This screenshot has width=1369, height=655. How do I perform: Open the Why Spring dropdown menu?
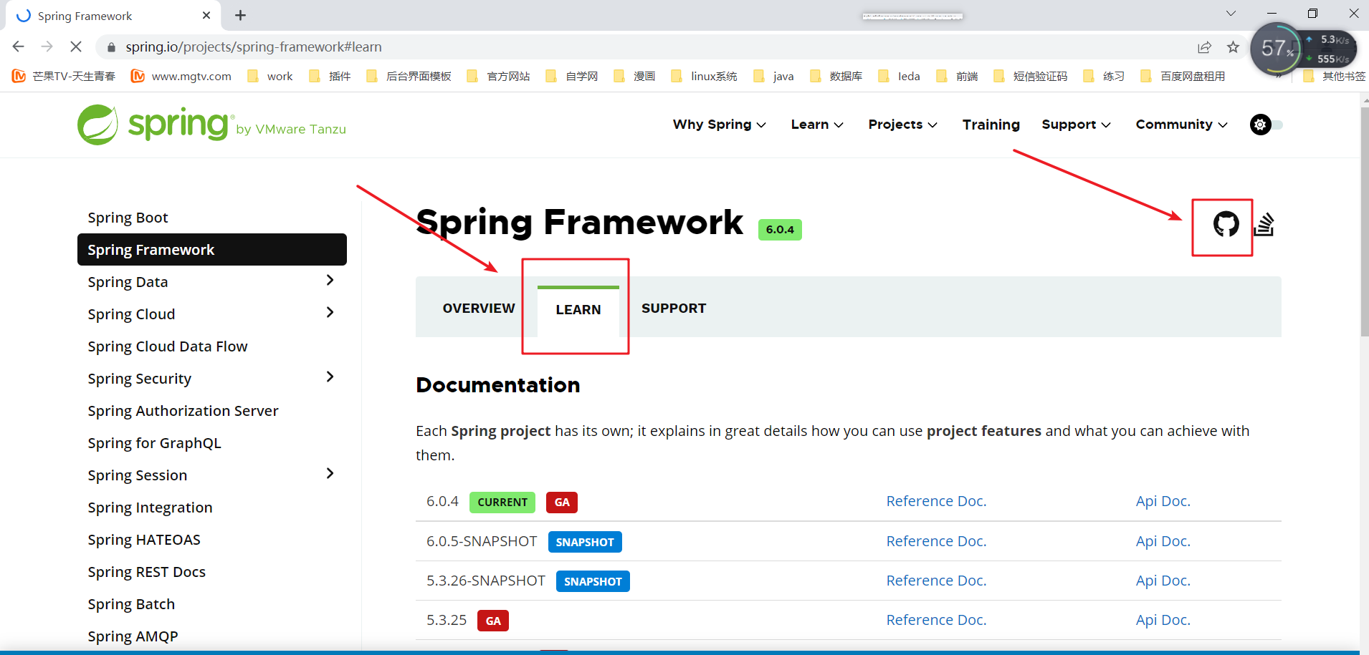tap(720, 125)
